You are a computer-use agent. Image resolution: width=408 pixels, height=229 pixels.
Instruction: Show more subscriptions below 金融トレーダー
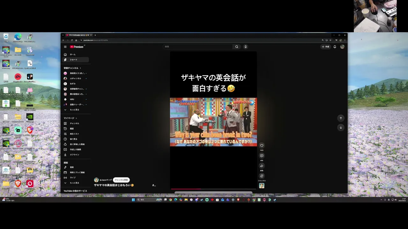[x=76, y=110]
